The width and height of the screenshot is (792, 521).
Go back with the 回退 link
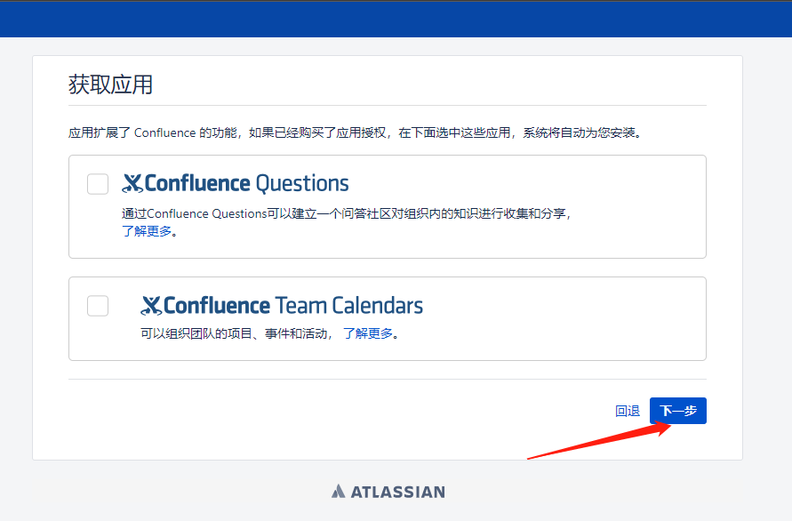pos(628,411)
